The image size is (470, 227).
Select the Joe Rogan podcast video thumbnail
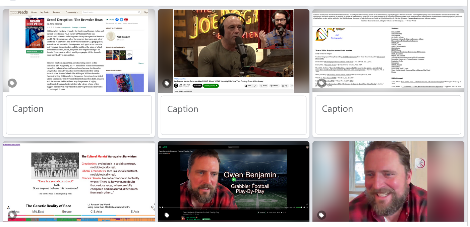234,51
